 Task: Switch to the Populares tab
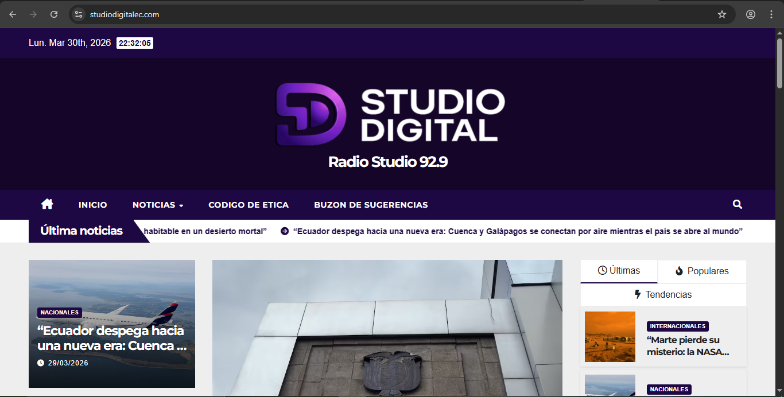702,271
